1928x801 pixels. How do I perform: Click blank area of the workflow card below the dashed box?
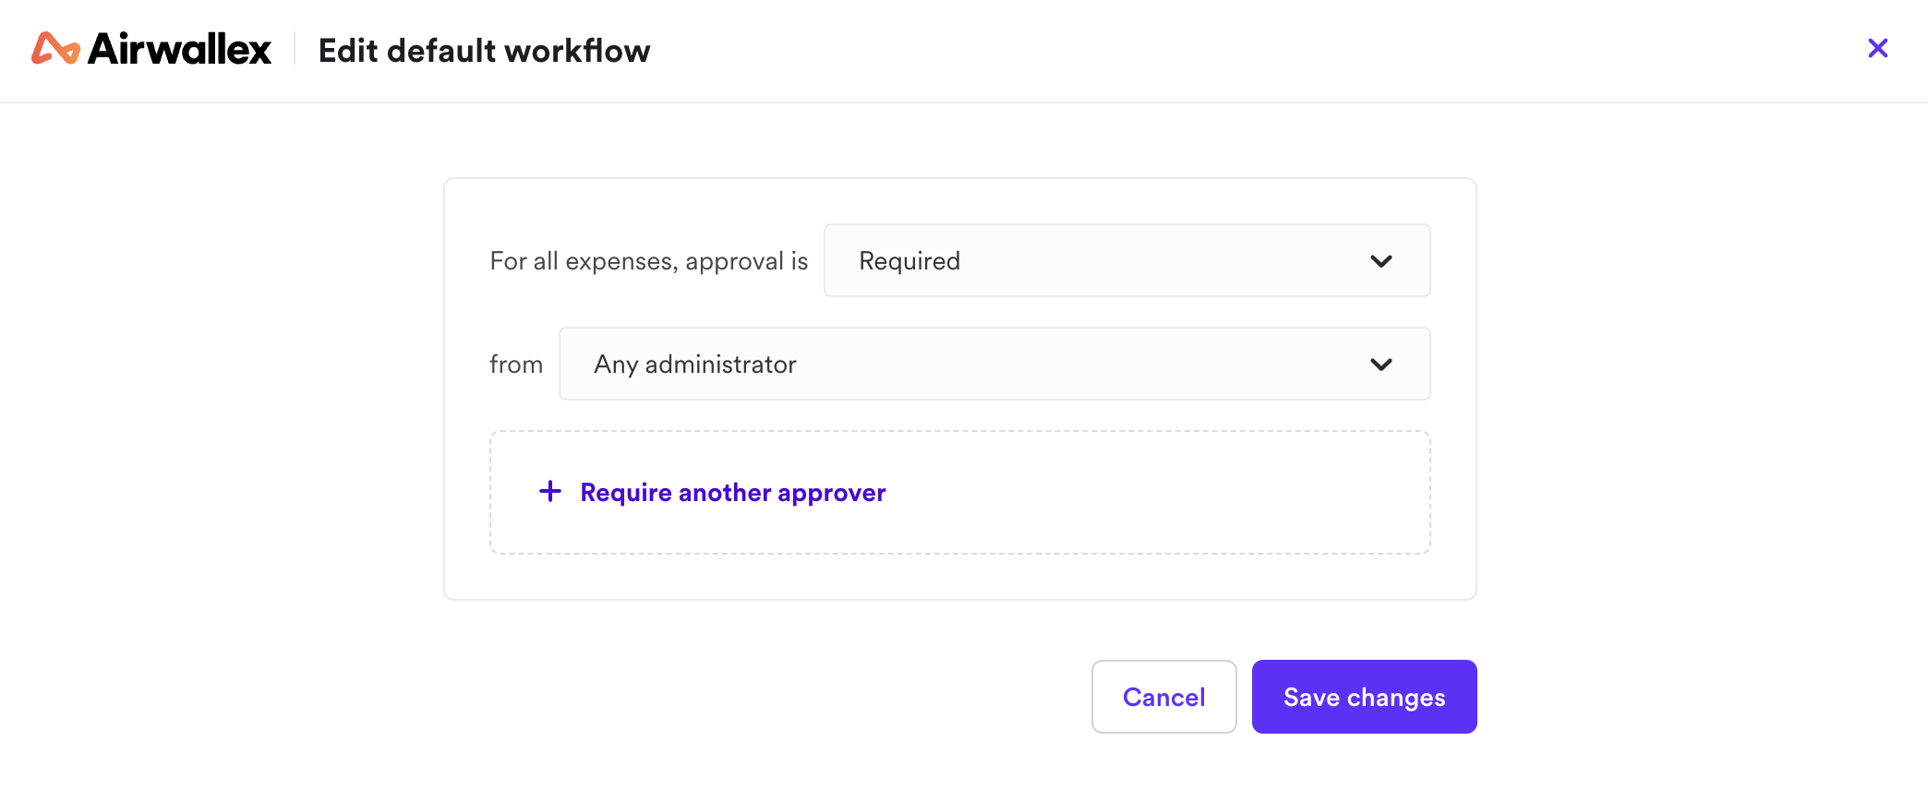960,577
